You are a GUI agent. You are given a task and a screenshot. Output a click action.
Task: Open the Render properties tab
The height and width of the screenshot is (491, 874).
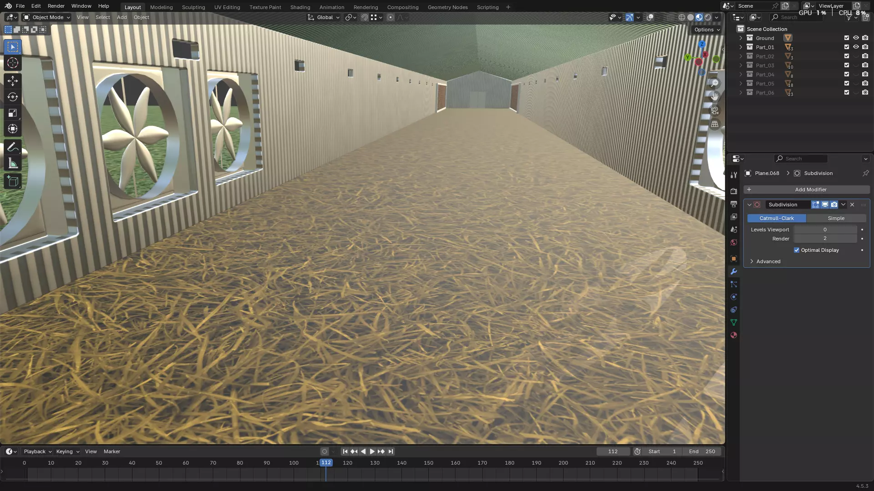coord(733,191)
